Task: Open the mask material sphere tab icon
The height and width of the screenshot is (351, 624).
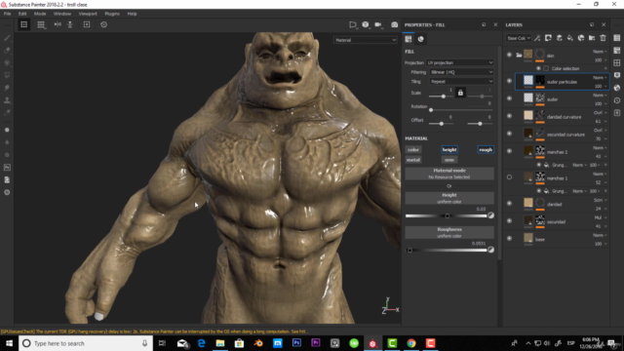Action: 420,39
